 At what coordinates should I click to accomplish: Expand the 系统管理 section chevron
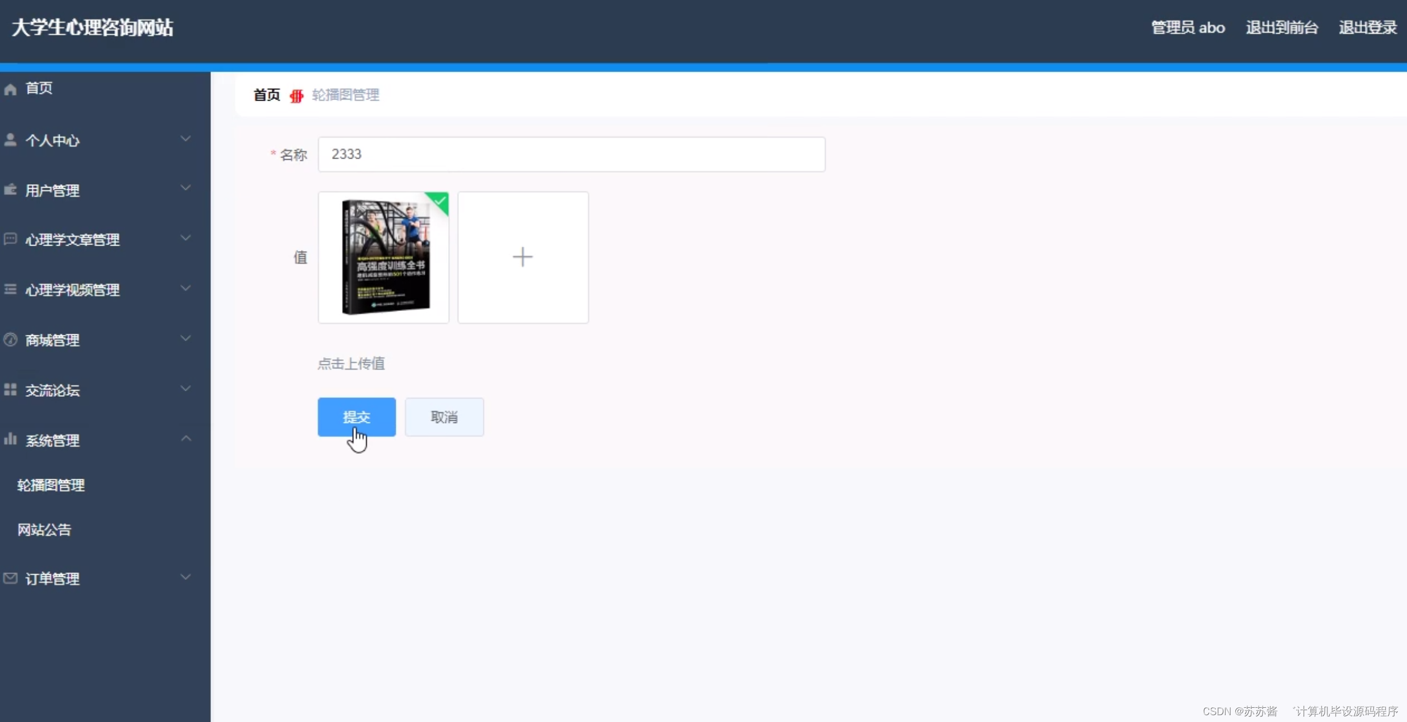(184, 438)
